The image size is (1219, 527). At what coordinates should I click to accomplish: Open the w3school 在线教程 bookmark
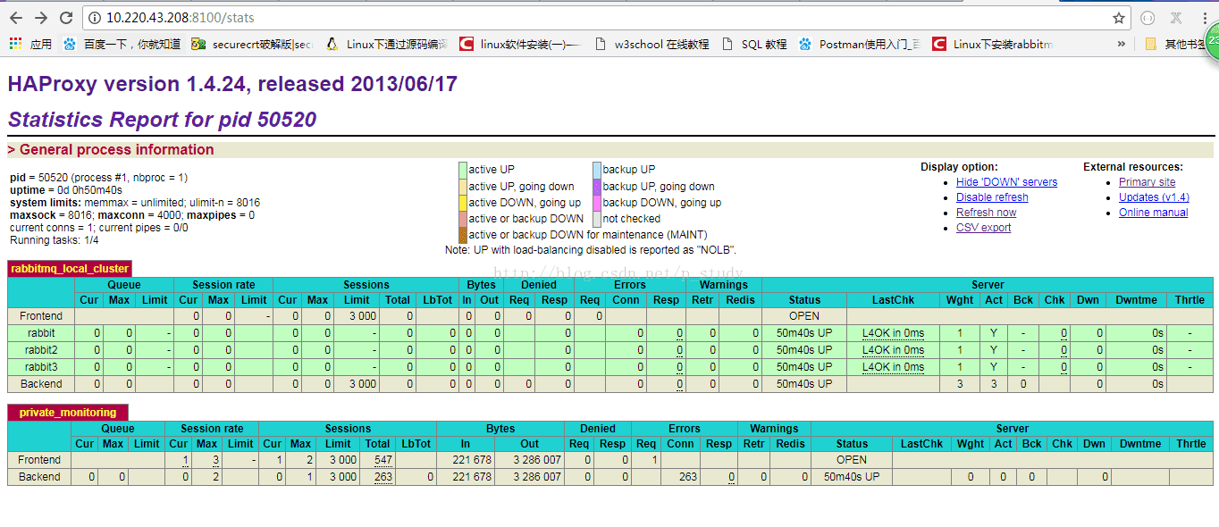652,44
